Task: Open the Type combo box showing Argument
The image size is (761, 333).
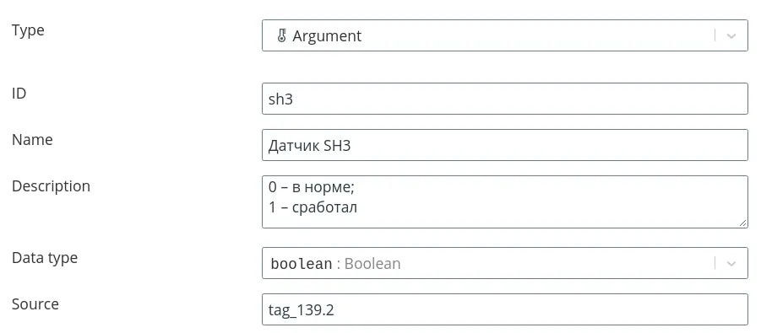Action: coord(505,35)
